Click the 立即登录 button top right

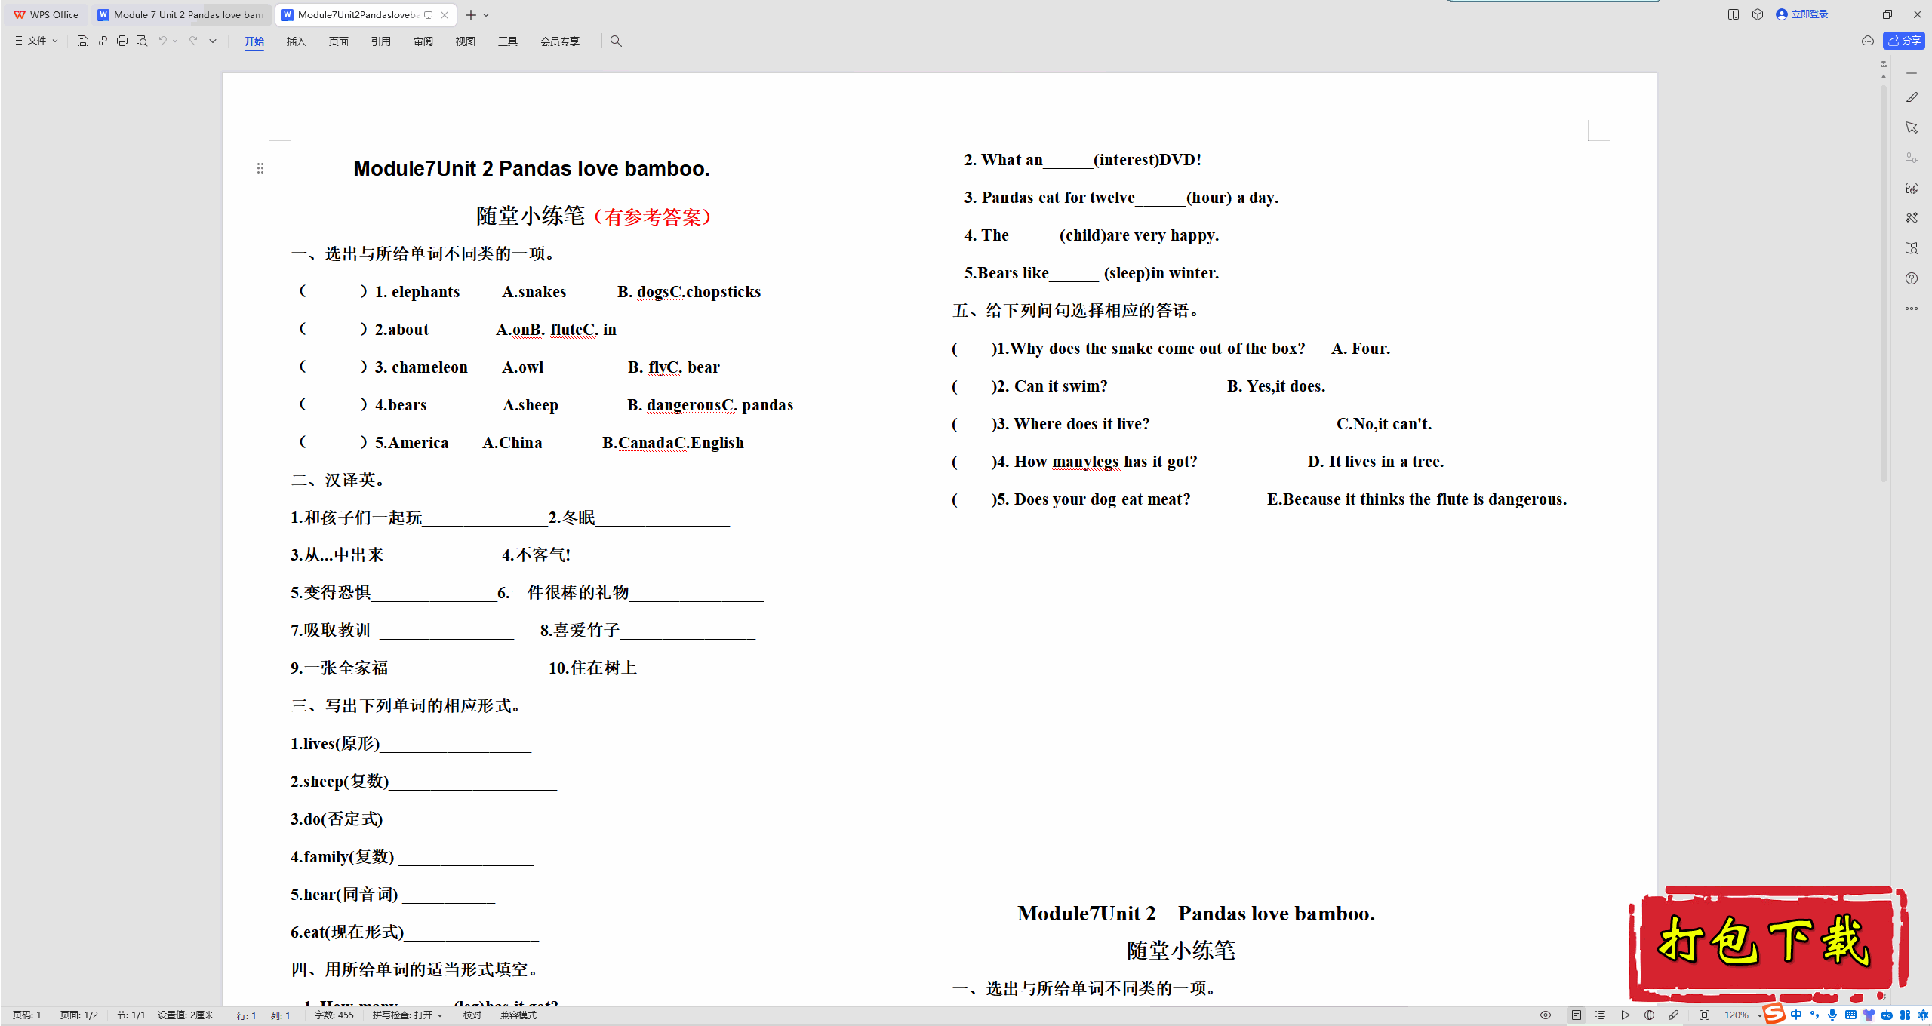point(1804,14)
